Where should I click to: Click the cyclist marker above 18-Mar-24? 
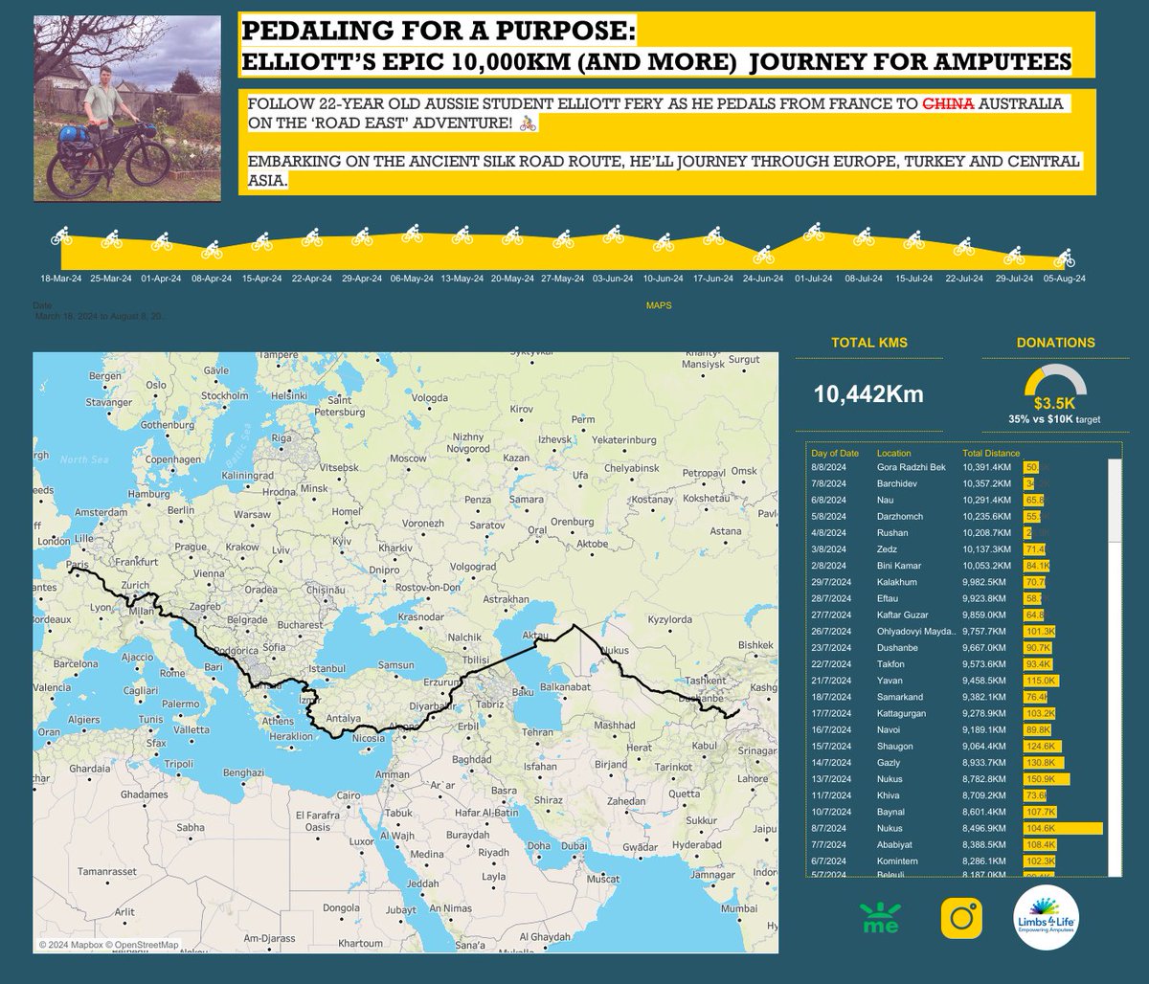coord(60,235)
